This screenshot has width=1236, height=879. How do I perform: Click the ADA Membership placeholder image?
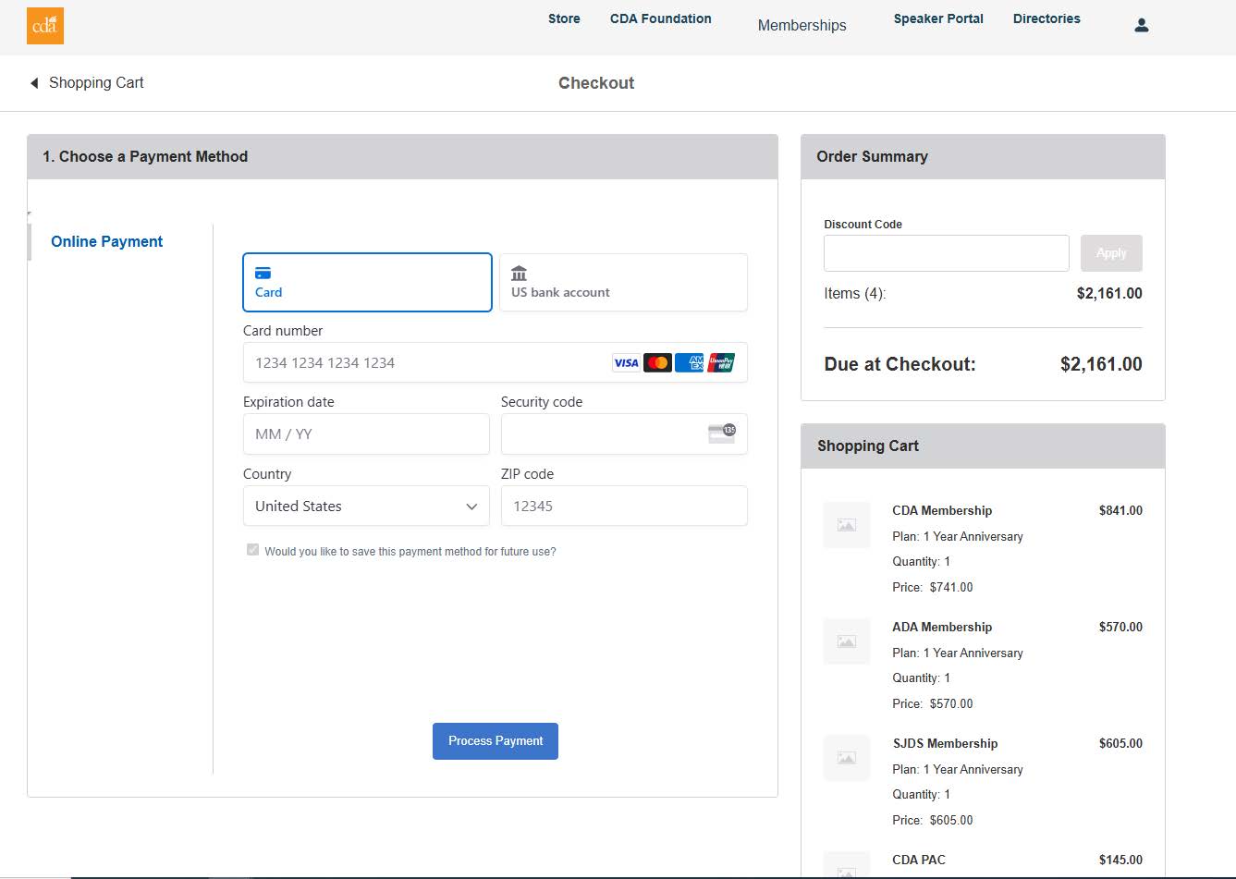click(x=847, y=641)
